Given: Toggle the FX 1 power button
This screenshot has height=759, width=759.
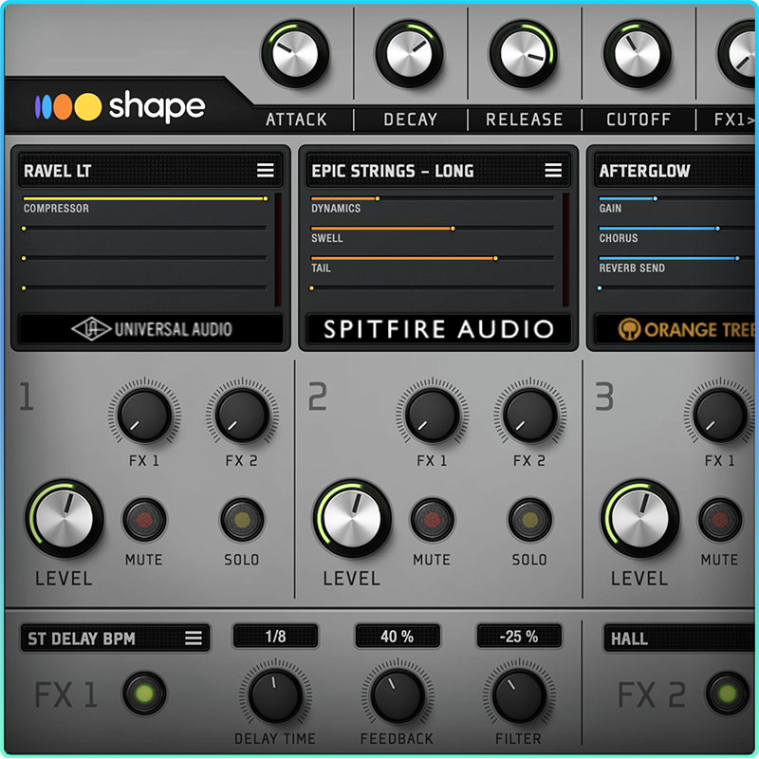Looking at the screenshot, I should pyautogui.click(x=144, y=694).
